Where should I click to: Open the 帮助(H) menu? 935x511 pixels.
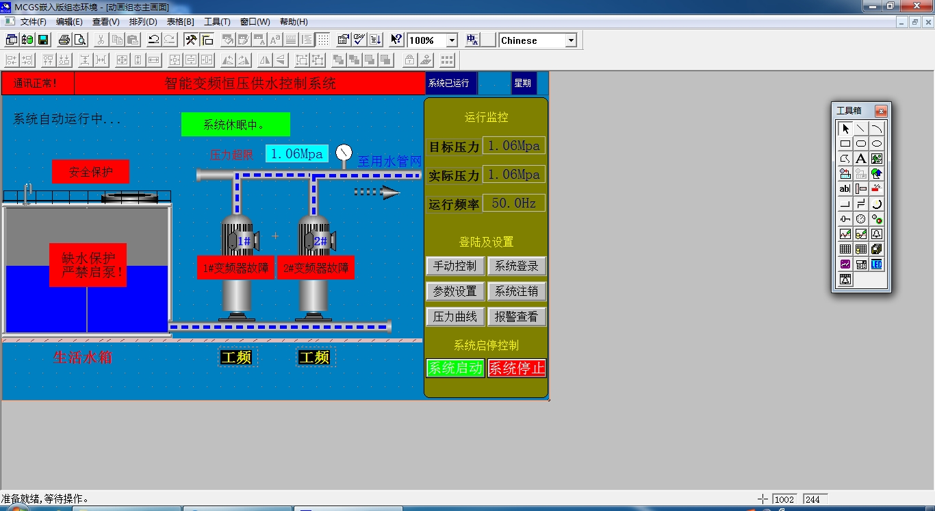[x=294, y=22]
